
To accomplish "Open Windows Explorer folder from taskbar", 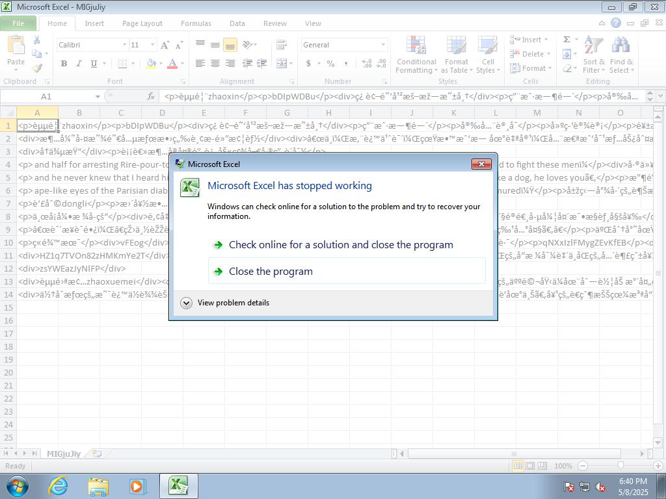I will tap(98, 486).
